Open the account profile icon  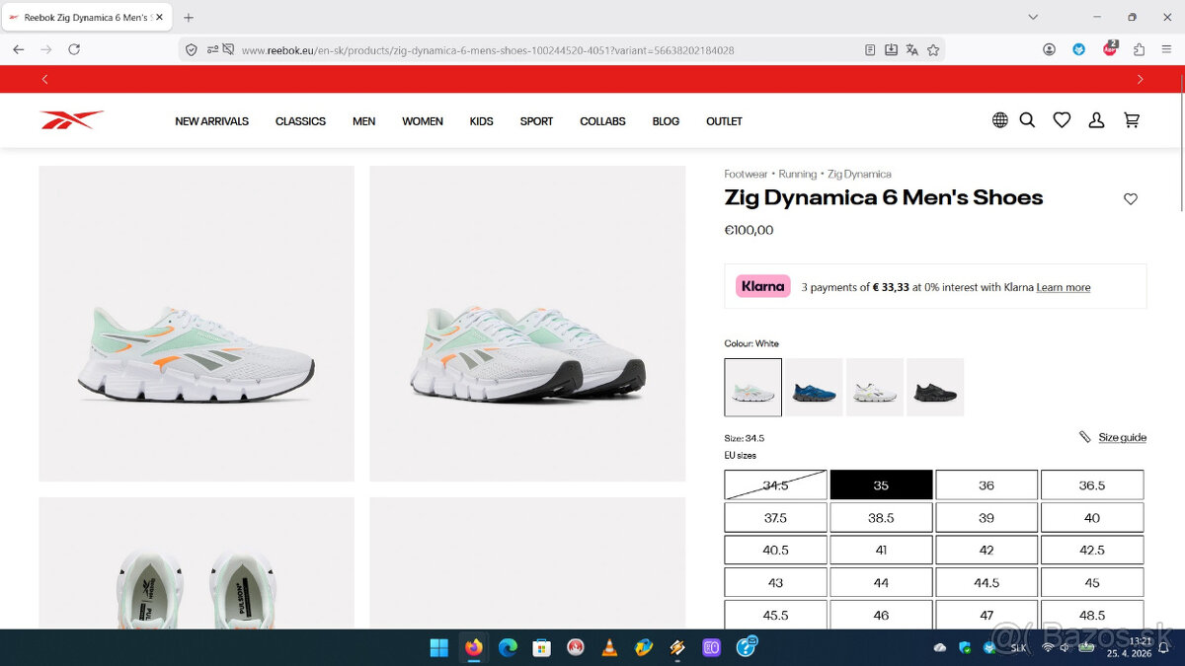(x=1096, y=120)
